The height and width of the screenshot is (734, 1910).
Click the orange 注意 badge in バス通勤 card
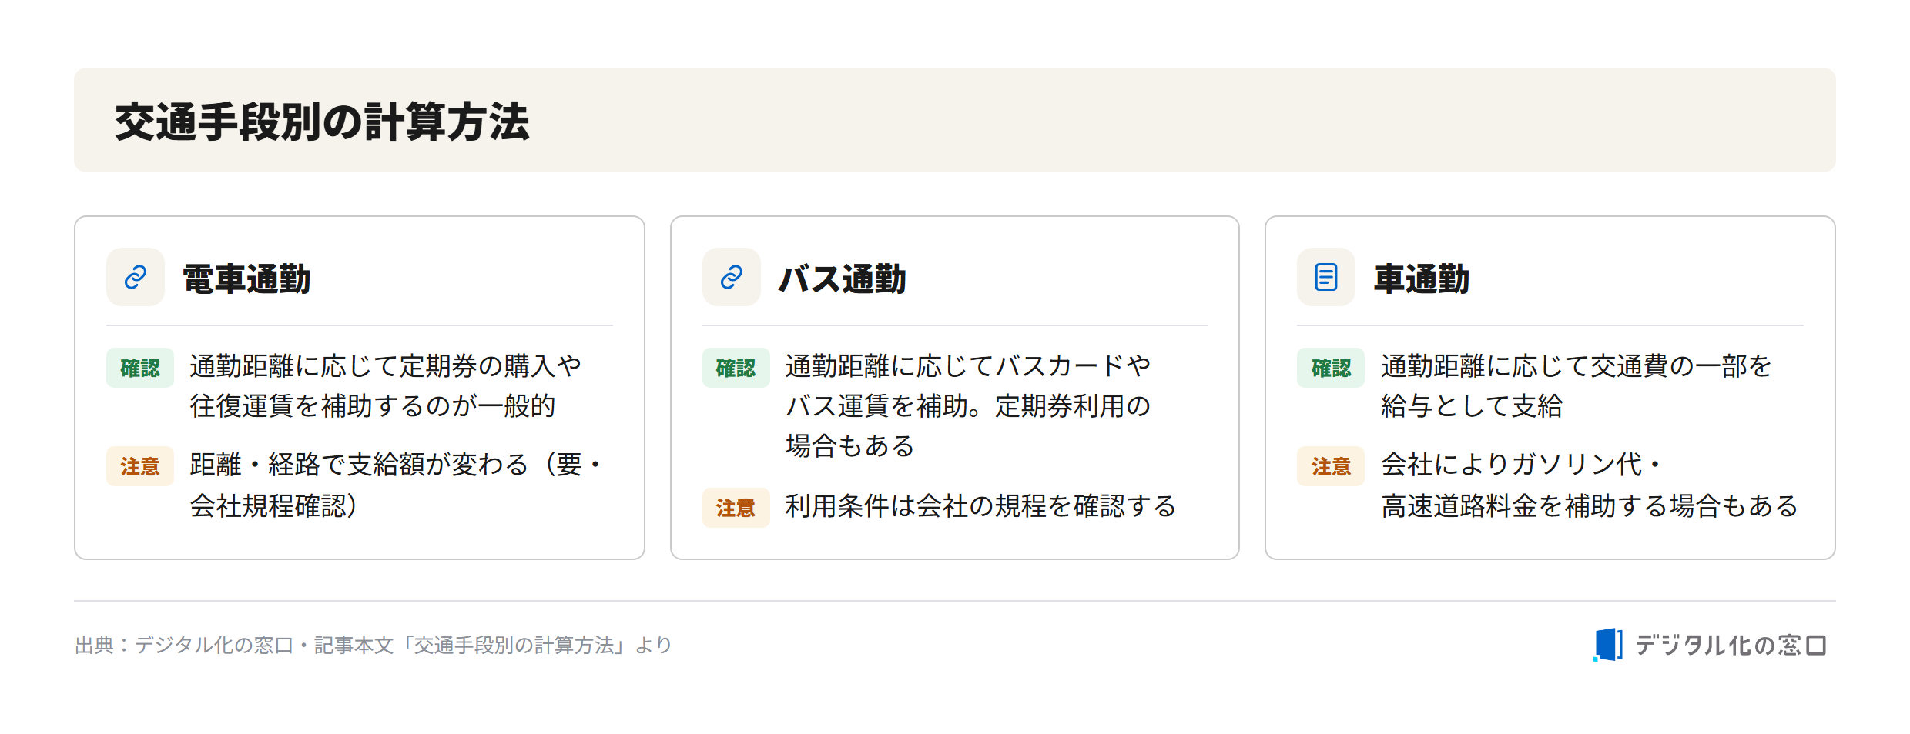coord(736,508)
